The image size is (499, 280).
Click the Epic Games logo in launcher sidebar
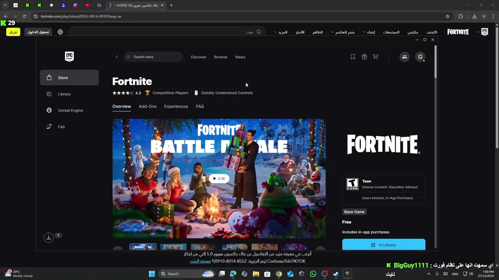pyautogui.click(x=69, y=56)
